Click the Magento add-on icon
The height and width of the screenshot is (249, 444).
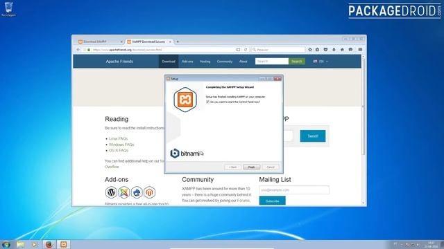[x=150, y=192]
